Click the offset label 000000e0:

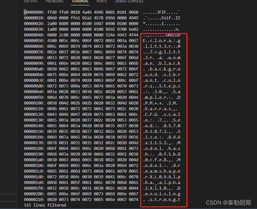tap(34, 91)
